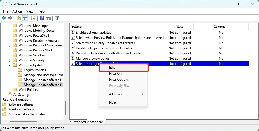Click the folder icon beside Software Settings
Viewport: 259px width, 131px height.
coord(4,104)
